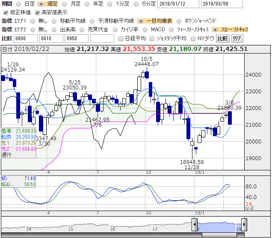Select the MACD indicator radio button
Viewport: 272px width, 238px height.
click(x=145, y=30)
